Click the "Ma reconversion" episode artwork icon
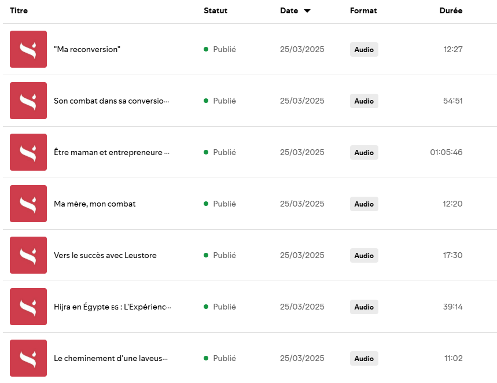 point(28,49)
